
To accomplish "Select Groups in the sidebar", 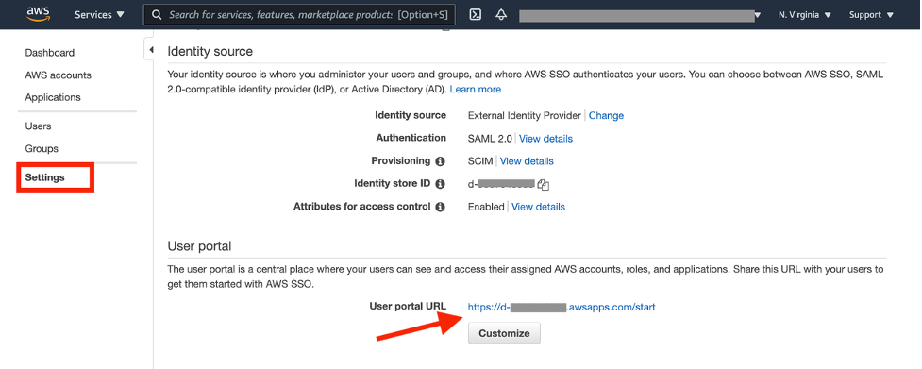I will click(x=42, y=149).
